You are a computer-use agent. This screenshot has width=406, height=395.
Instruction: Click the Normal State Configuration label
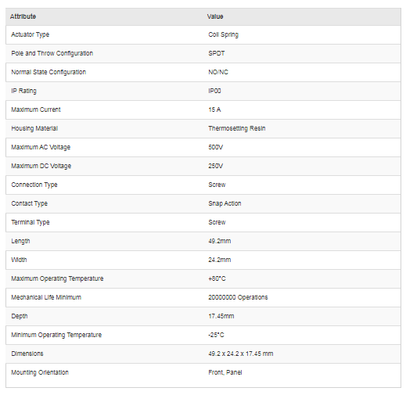point(49,72)
